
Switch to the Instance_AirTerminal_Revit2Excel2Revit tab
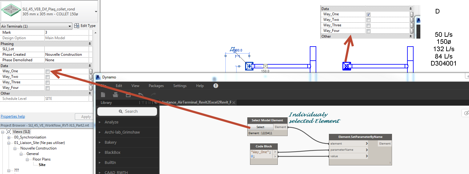[196, 103]
